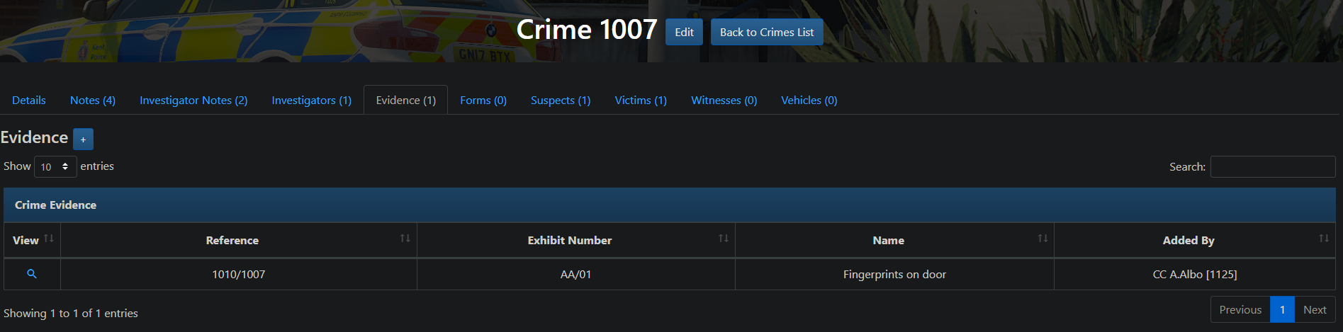
Task: Click into the evidence Search field
Action: tap(1272, 167)
